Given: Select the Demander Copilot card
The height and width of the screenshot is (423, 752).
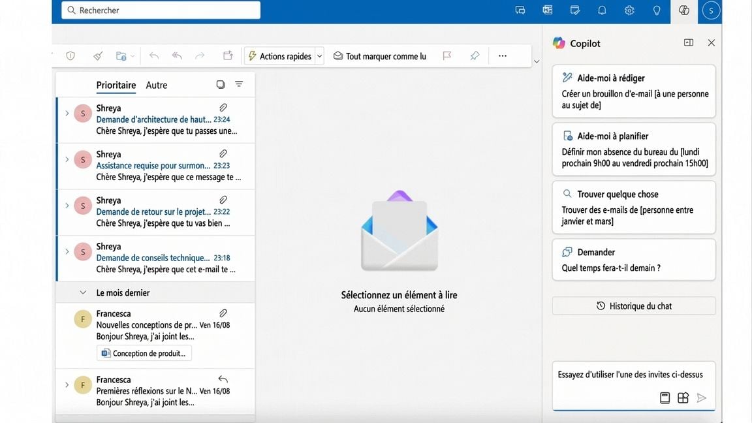Looking at the screenshot, I should tap(634, 259).
